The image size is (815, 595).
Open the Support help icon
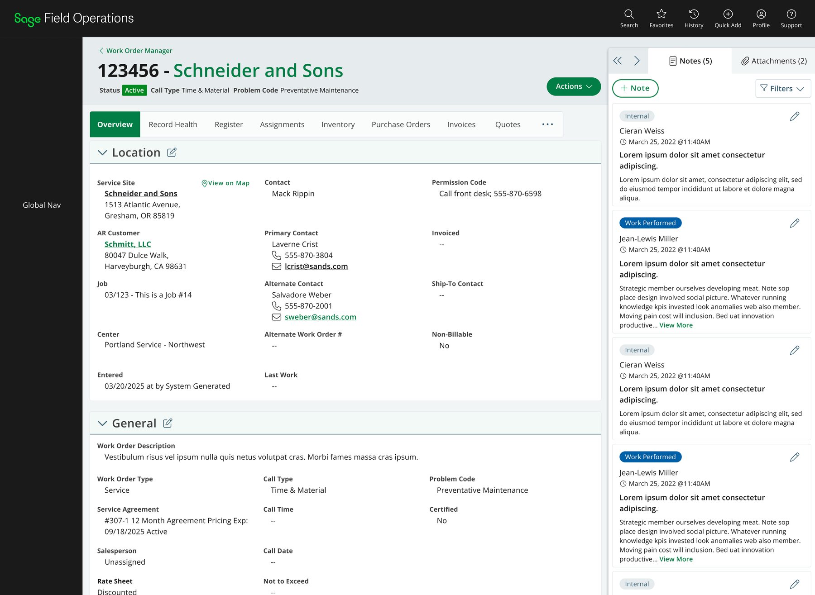tap(791, 19)
